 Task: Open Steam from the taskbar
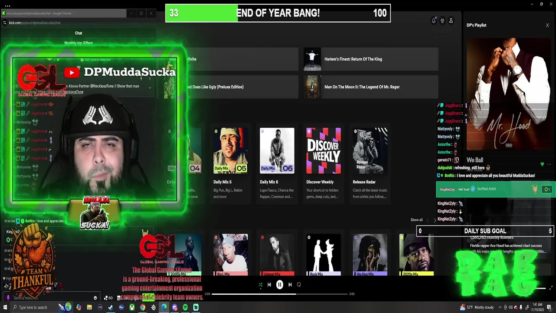(110, 307)
